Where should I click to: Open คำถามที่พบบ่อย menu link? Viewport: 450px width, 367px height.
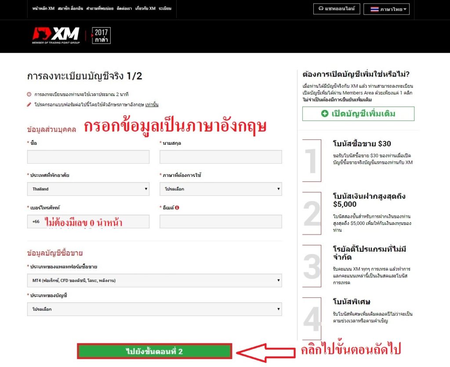100,8
